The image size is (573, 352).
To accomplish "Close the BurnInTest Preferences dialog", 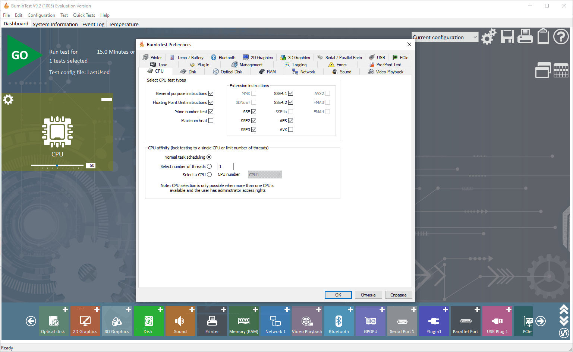I will coord(409,44).
